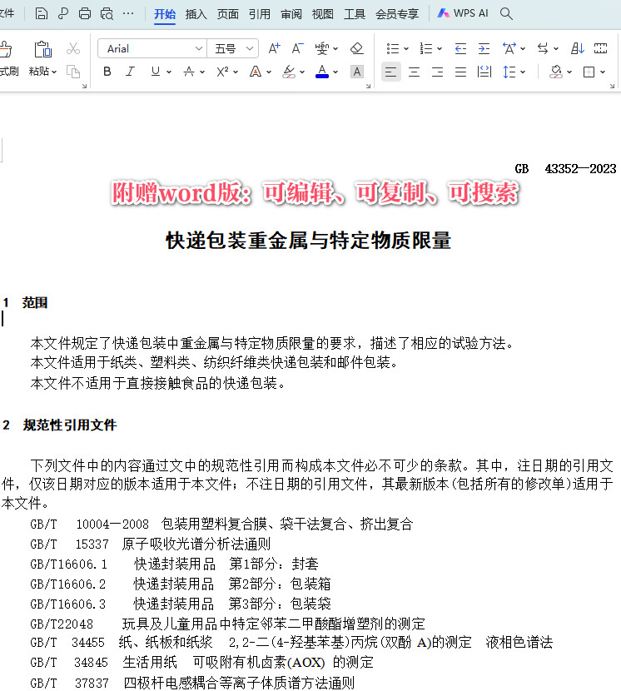
Task: Click the WPS AI button
Action: (463, 13)
